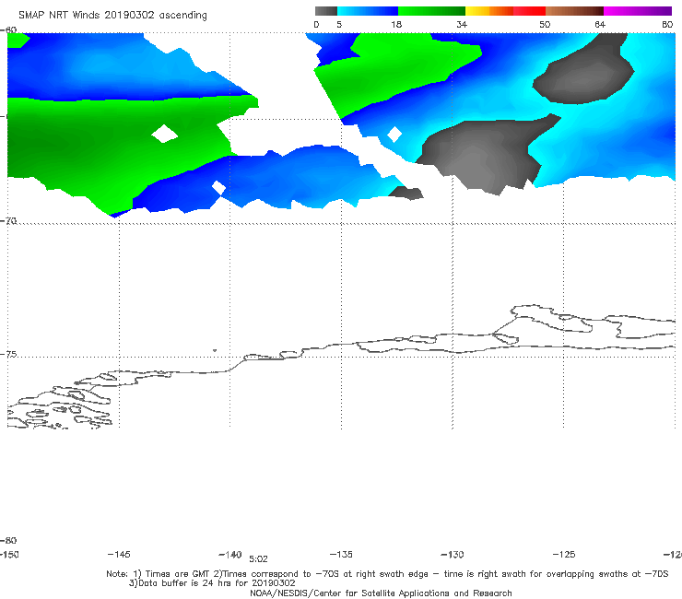682x599 pixels.
Task: Click the yellow-red 34-50 segment of the color bar
Action: [x=505, y=11]
